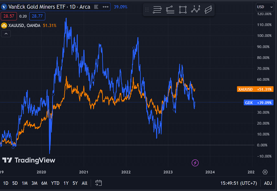The width and height of the screenshot is (277, 191).
Task: Switch time range to 5Y
Action: click(x=75, y=183)
